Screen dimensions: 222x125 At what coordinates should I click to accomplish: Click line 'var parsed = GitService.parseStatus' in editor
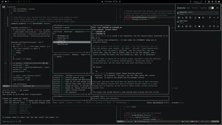coord(30,63)
